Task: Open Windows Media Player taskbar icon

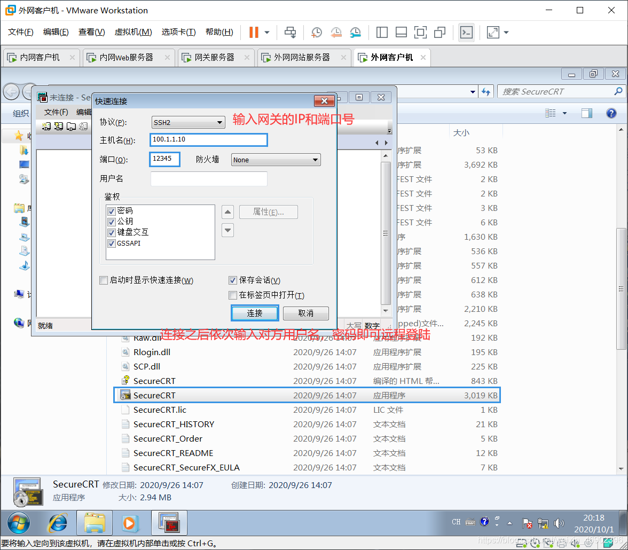Action: click(129, 523)
